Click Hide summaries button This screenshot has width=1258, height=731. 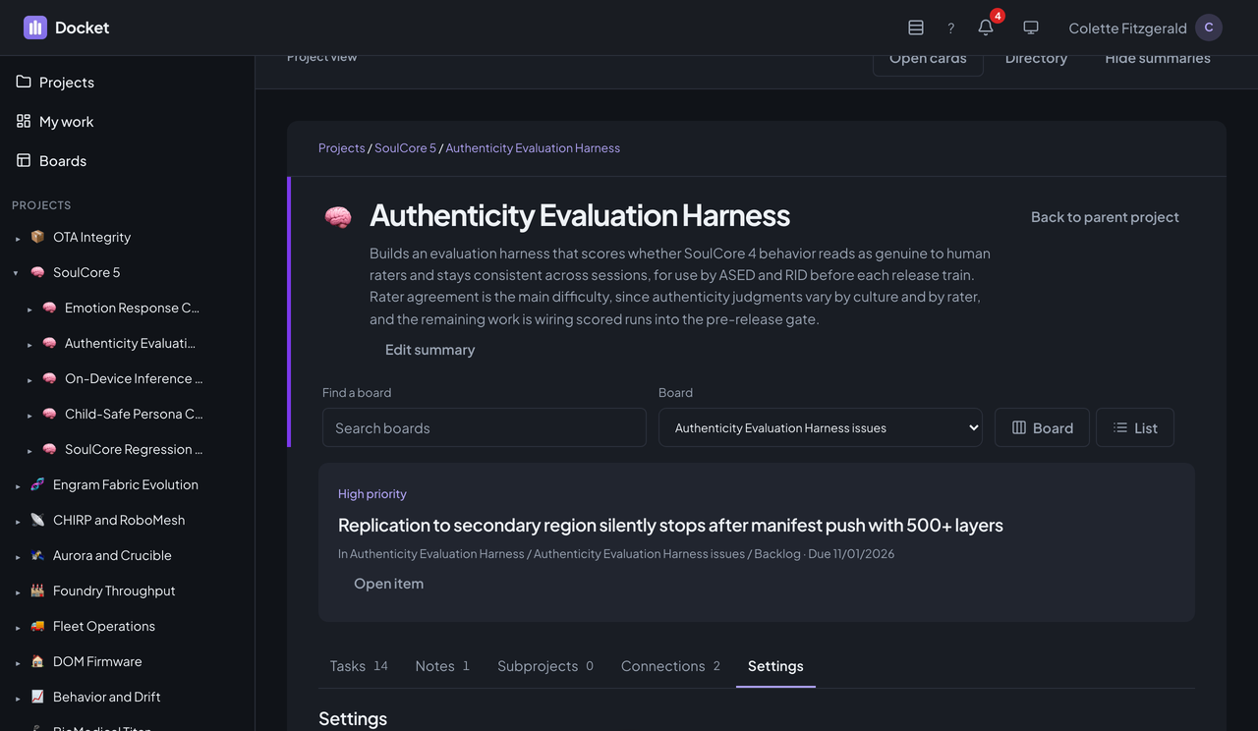click(1158, 59)
